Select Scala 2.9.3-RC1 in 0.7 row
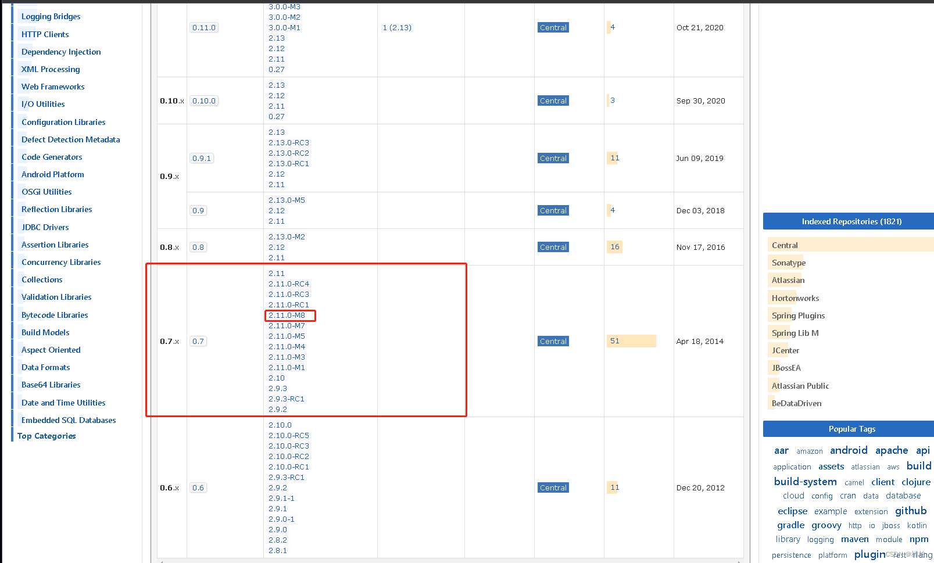The height and width of the screenshot is (563, 934). [x=287, y=399]
